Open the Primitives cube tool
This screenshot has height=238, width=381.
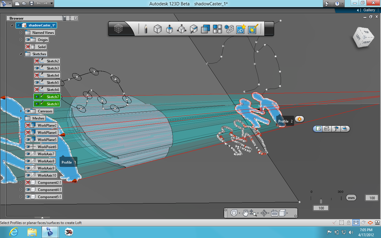click(157, 29)
